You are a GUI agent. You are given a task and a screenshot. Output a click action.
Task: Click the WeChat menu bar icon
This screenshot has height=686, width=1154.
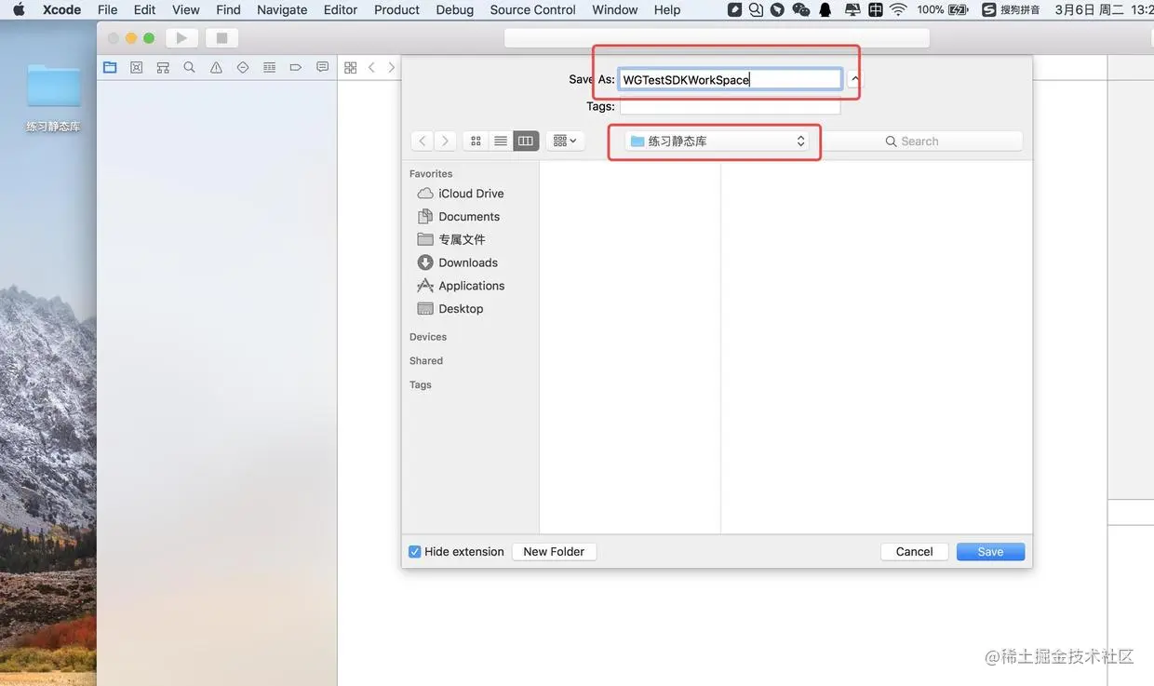801,9
